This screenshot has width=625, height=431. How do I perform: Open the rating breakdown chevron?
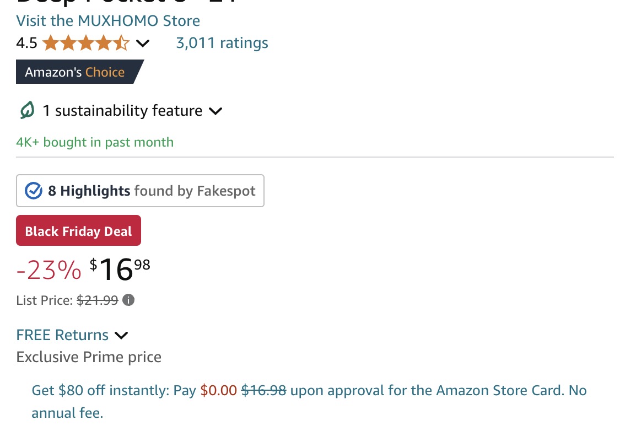pyautogui.click(x=143, y=43)
